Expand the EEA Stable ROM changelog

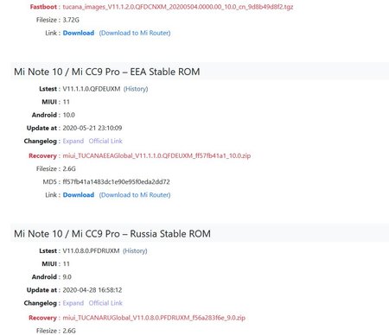pos(73,141)
